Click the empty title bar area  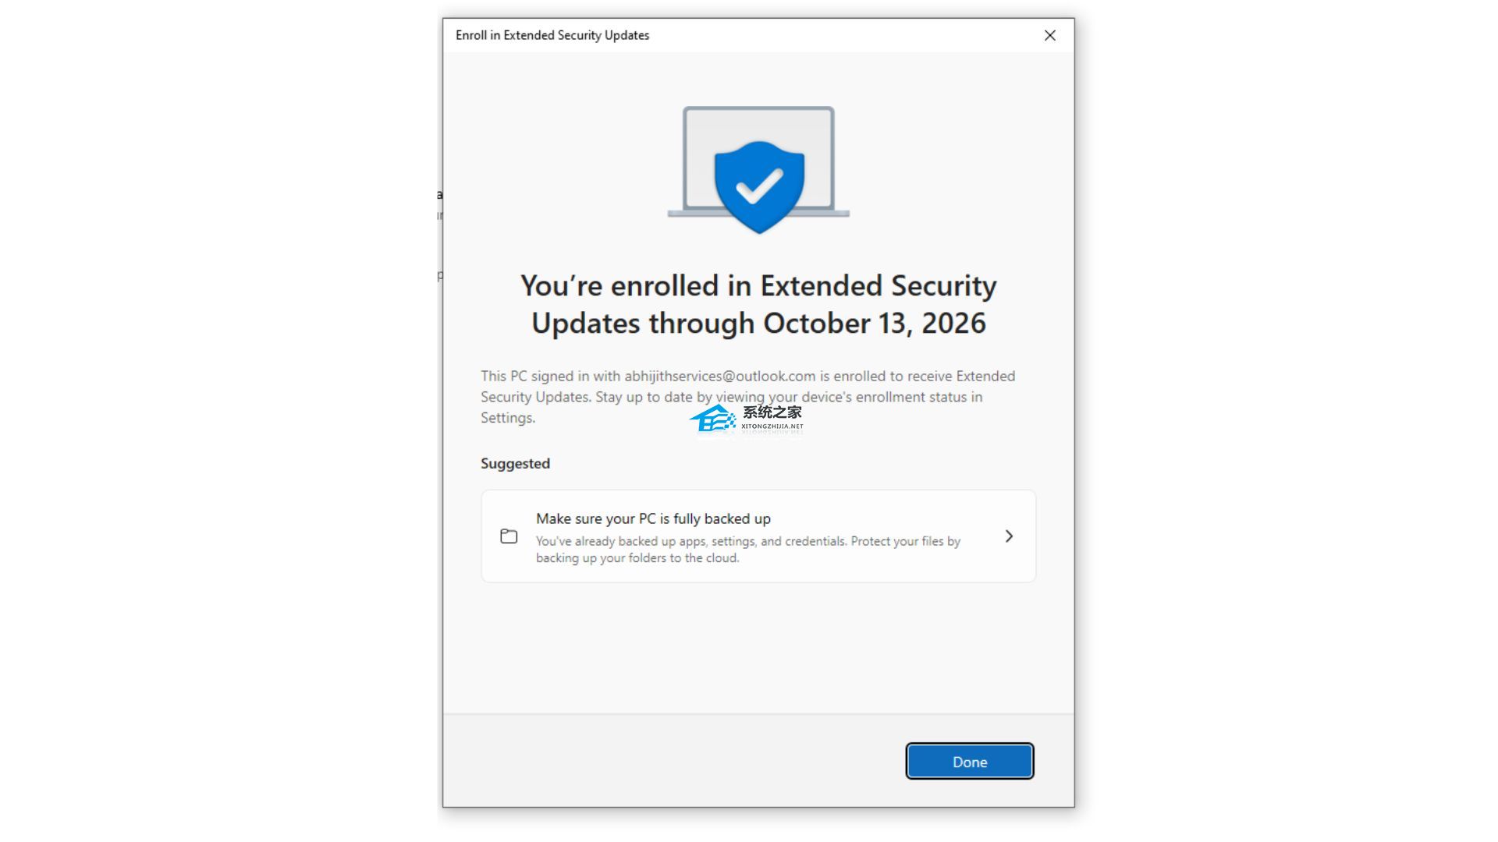click(x=843, y=35)
